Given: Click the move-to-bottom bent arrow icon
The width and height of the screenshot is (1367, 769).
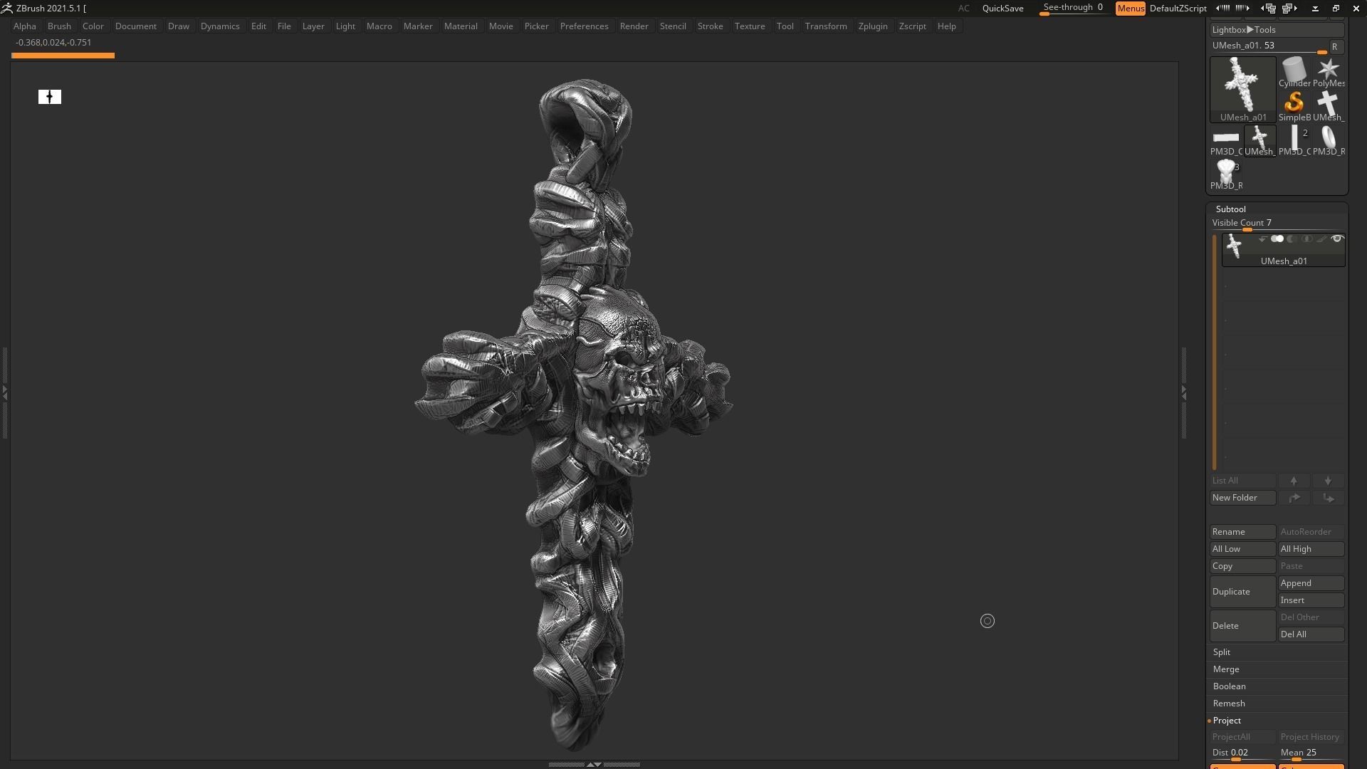Looking at the screenshot, I should tap(1328, 498).
